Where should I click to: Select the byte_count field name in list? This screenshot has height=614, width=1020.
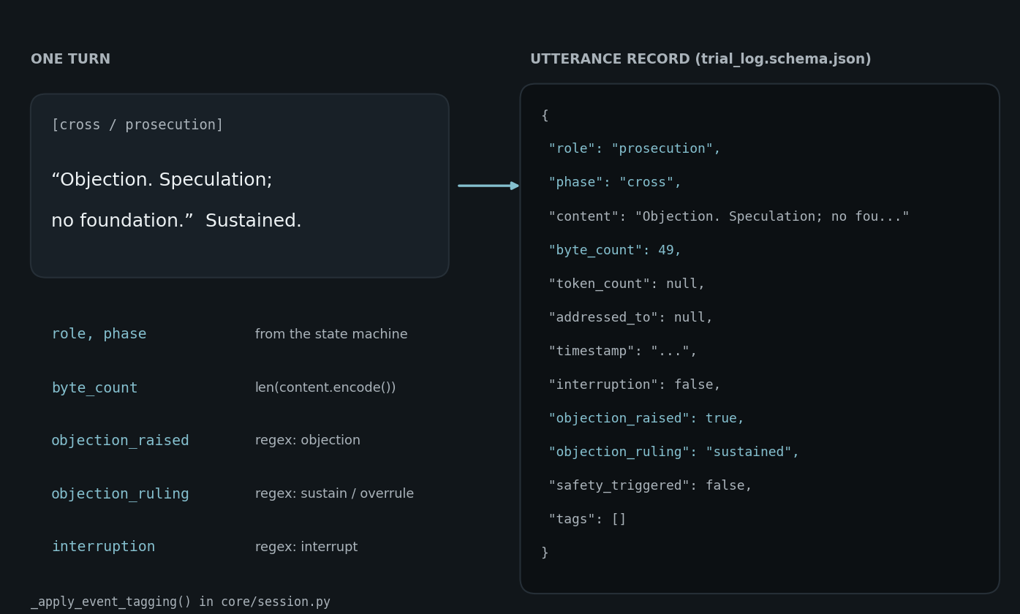(94, 388)
